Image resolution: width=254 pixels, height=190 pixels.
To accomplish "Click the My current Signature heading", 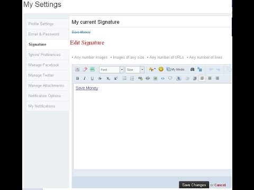I will (x=95, y=22).
